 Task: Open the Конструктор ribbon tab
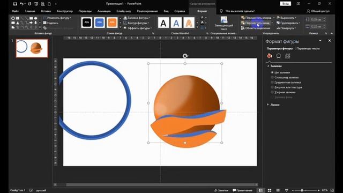(x=64, y=11)
